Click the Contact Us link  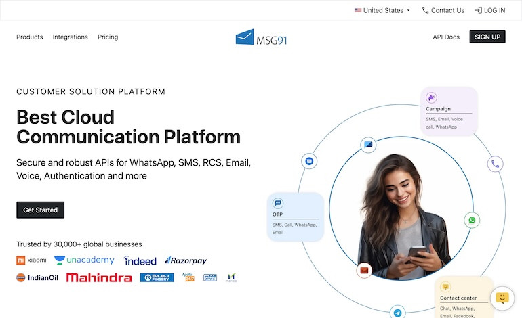[x=443, y=10]
